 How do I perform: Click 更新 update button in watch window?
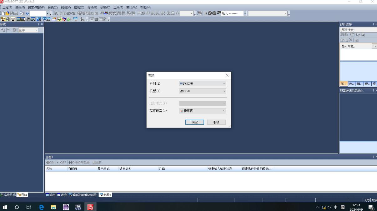coord(97,163)
